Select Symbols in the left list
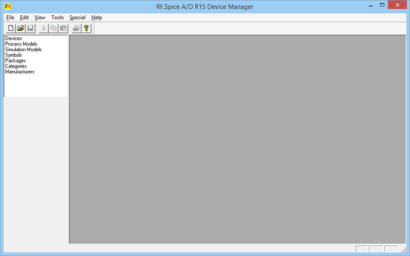The height and width of the screenshot is (256, 410). point(14,55)
